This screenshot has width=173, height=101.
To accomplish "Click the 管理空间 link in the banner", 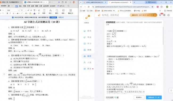I will tap(61, 17).
